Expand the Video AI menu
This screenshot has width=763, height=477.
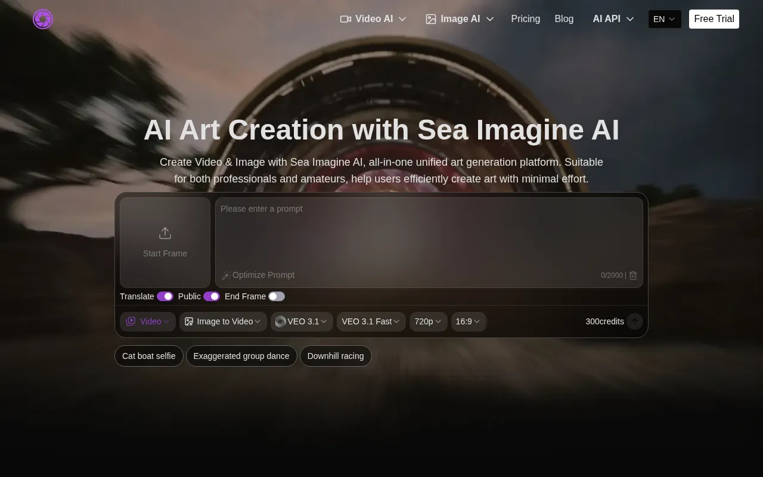point(373,19)
